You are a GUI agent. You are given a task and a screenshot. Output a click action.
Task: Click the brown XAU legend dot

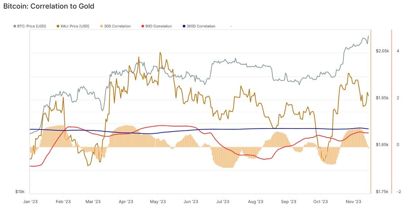click(58, 26)
